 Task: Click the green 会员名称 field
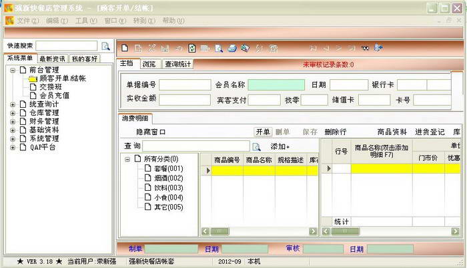click(276, 85)
